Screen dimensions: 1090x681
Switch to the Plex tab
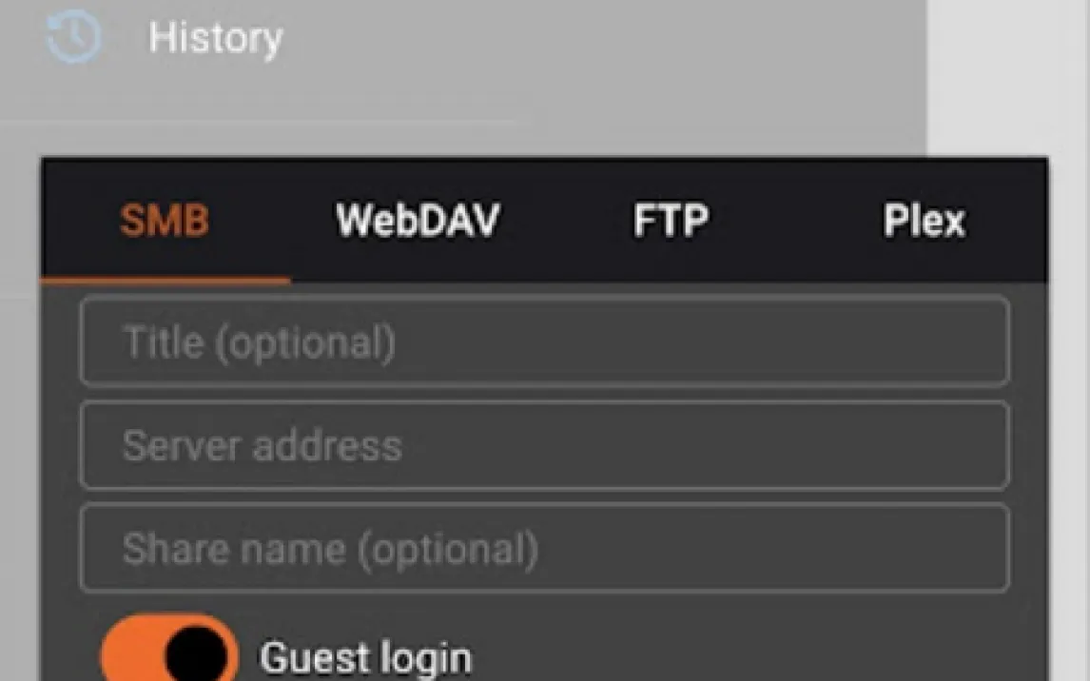click(924, 222)
